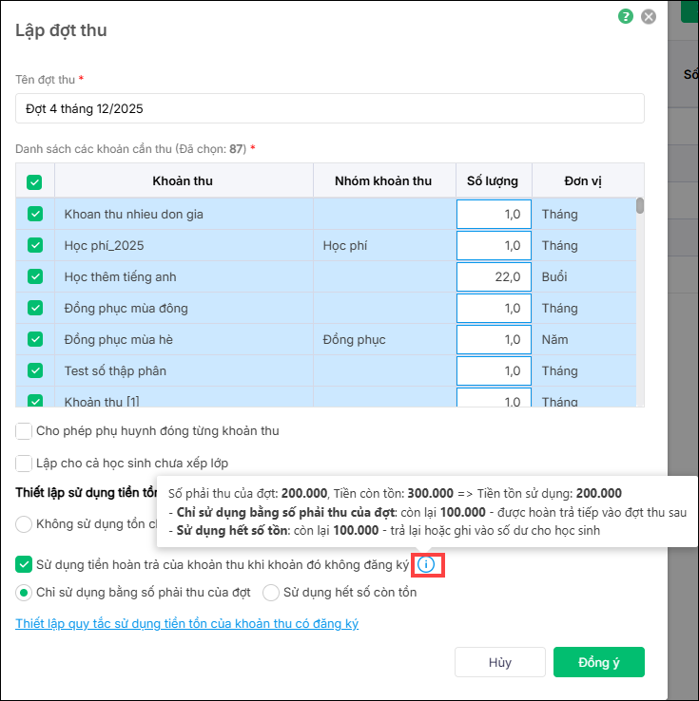Enable Cho phép phụ huynh đóng từng khoản thu

(x=25, y=431)
